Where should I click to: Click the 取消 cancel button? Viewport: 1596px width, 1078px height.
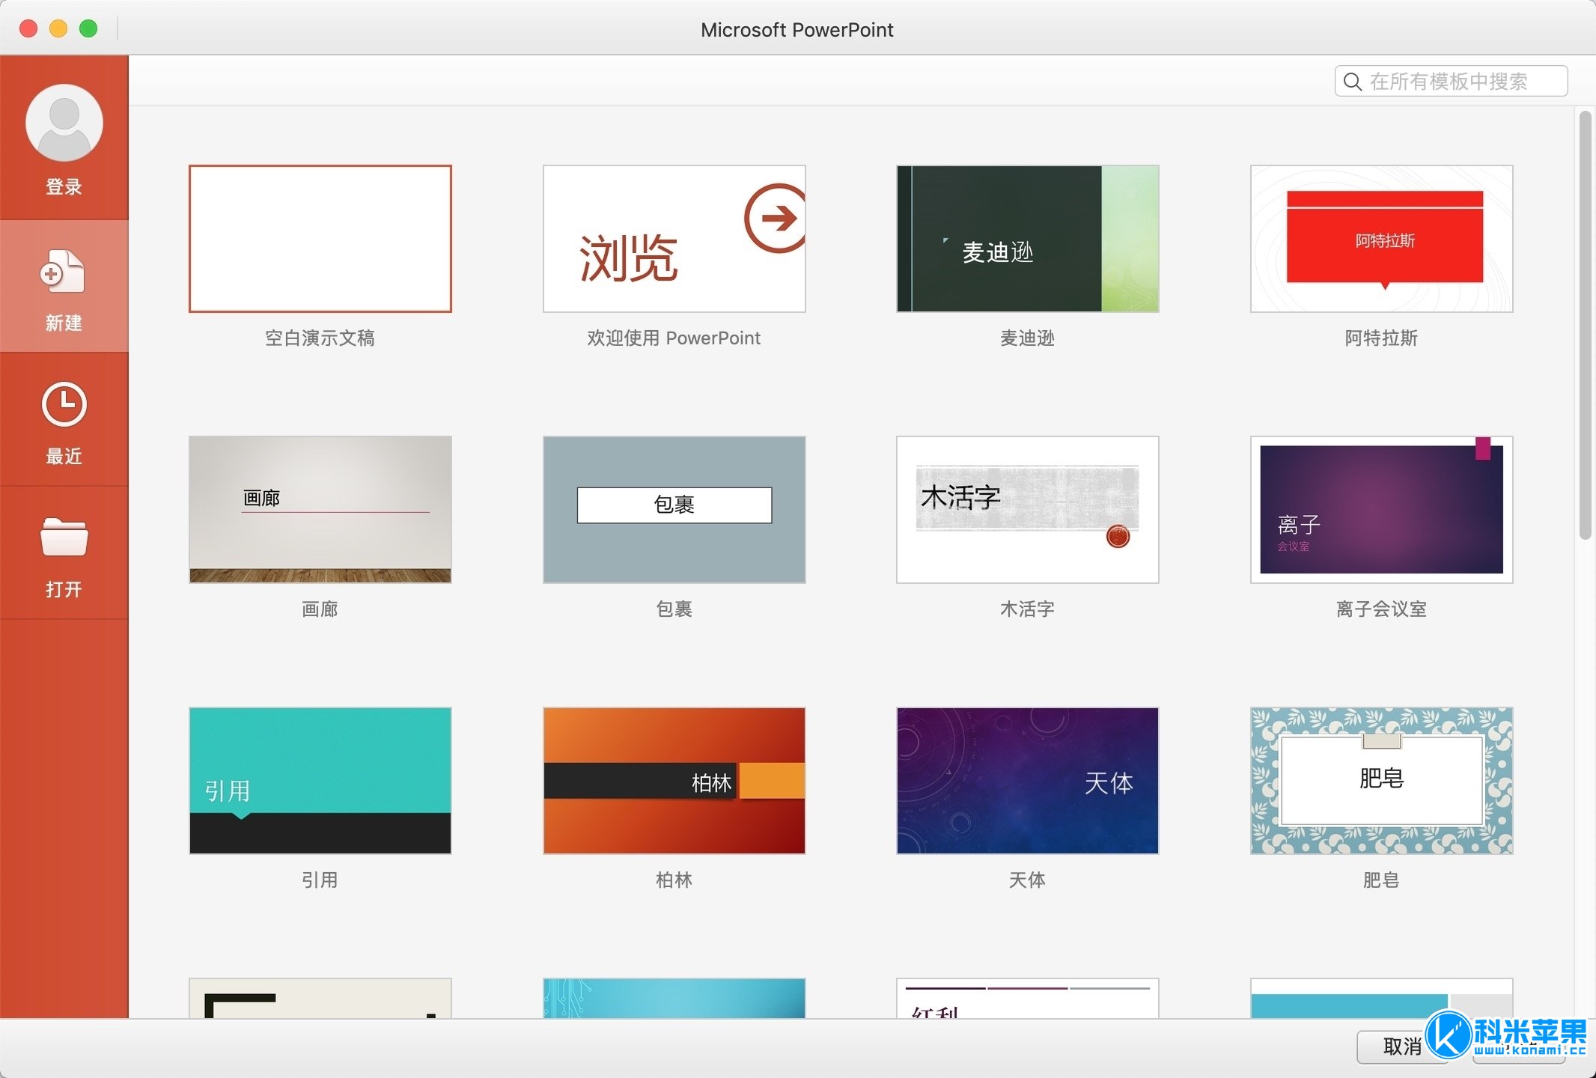point(1402,1047)
